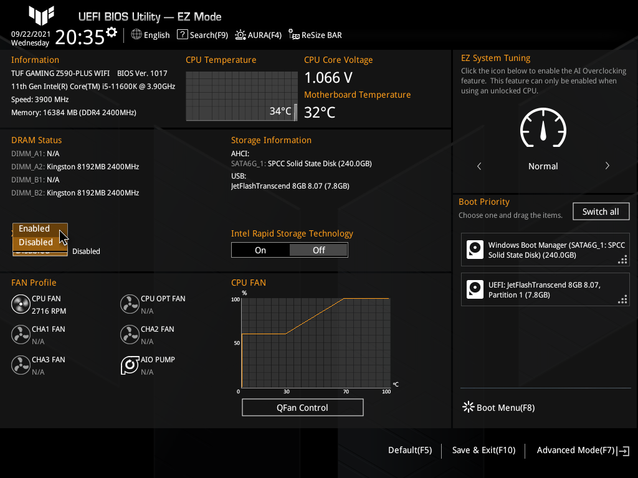Click the CHA2 FAN icon
This screenshot has height=478, width=638.
(x=130, y=335)
